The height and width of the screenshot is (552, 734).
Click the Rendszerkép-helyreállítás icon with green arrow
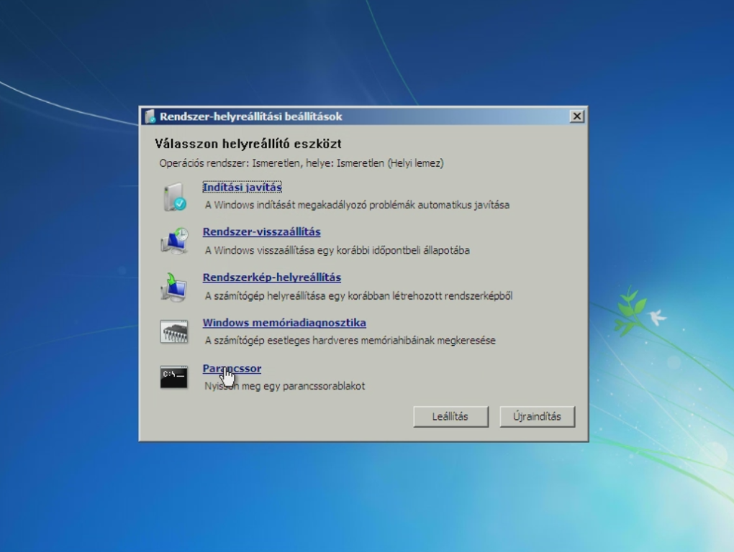click(173, 286)
